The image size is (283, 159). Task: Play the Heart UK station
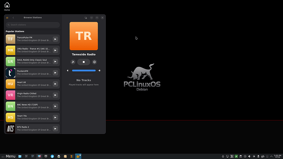pos(55,84)
